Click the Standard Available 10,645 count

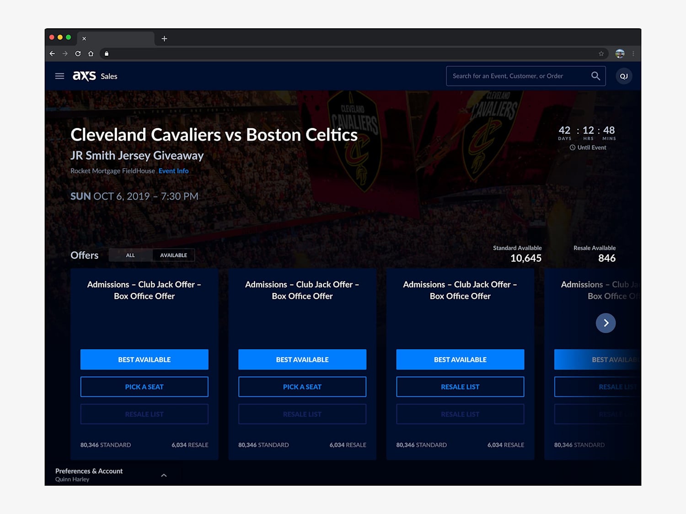click(525, 258)
